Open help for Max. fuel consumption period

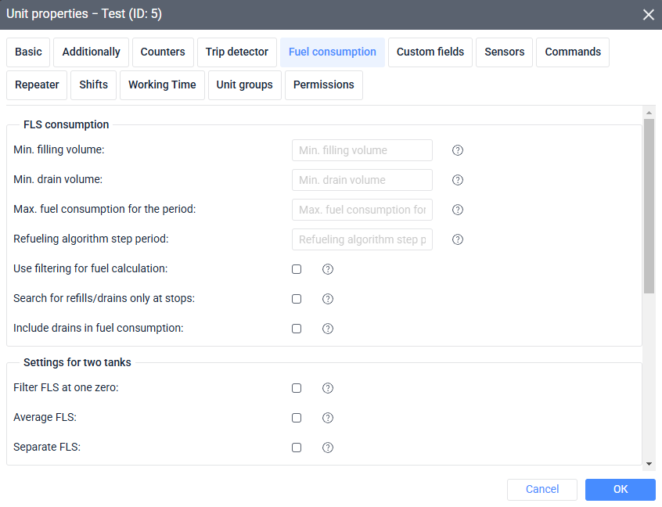click(458, 210)
